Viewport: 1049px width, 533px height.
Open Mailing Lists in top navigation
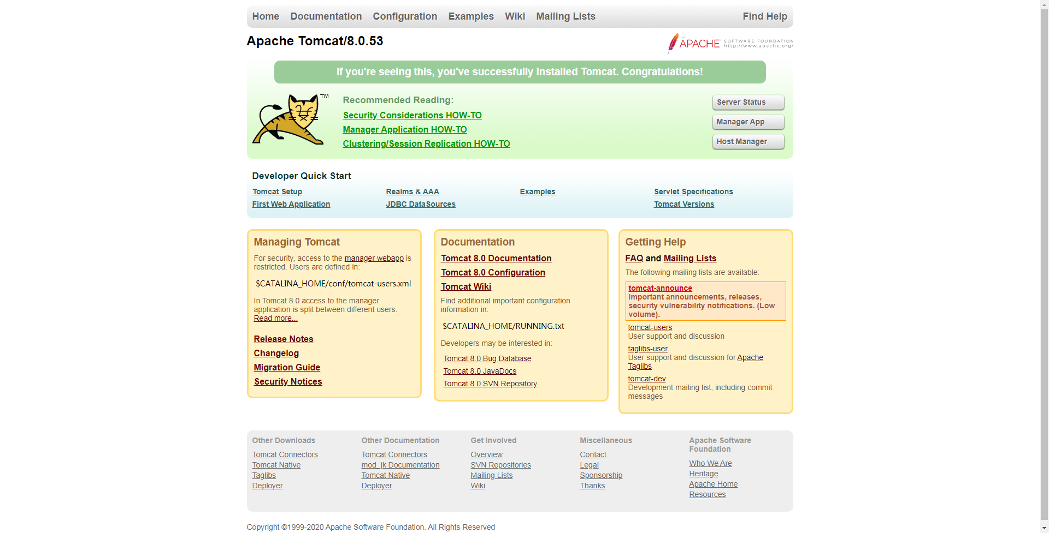(565, 16)
